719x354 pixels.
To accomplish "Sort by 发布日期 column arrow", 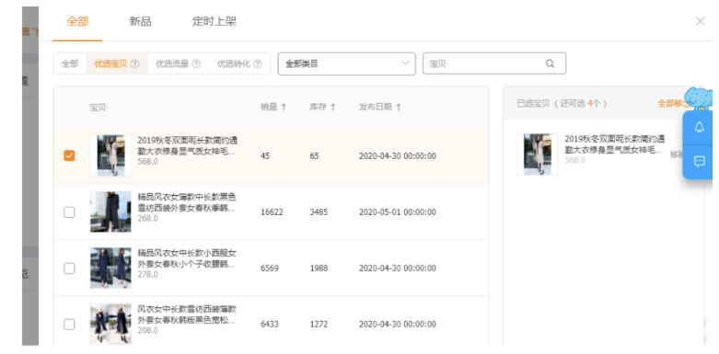I will coord(399,108).
